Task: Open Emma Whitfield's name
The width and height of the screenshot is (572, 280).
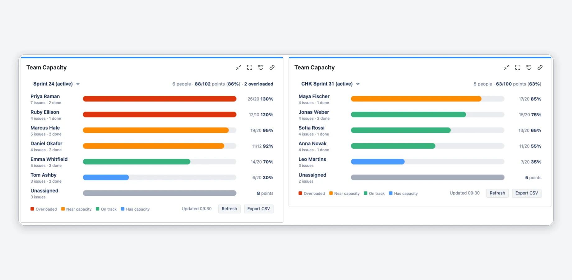Action: [49, 159]
